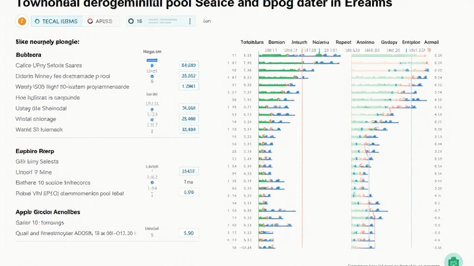
Task: Switch to the TECAL IIBMS tab
Action: 56,21
